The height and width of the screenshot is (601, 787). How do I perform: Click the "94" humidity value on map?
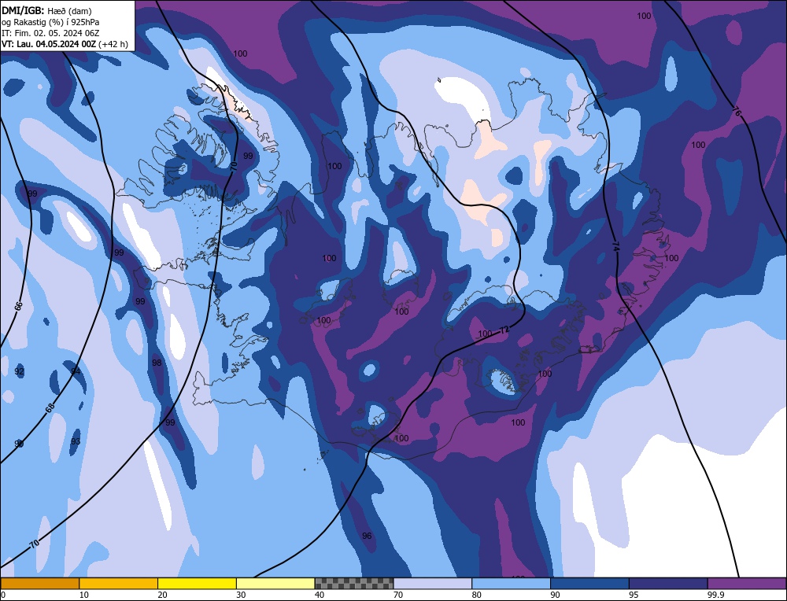[76, 371]
